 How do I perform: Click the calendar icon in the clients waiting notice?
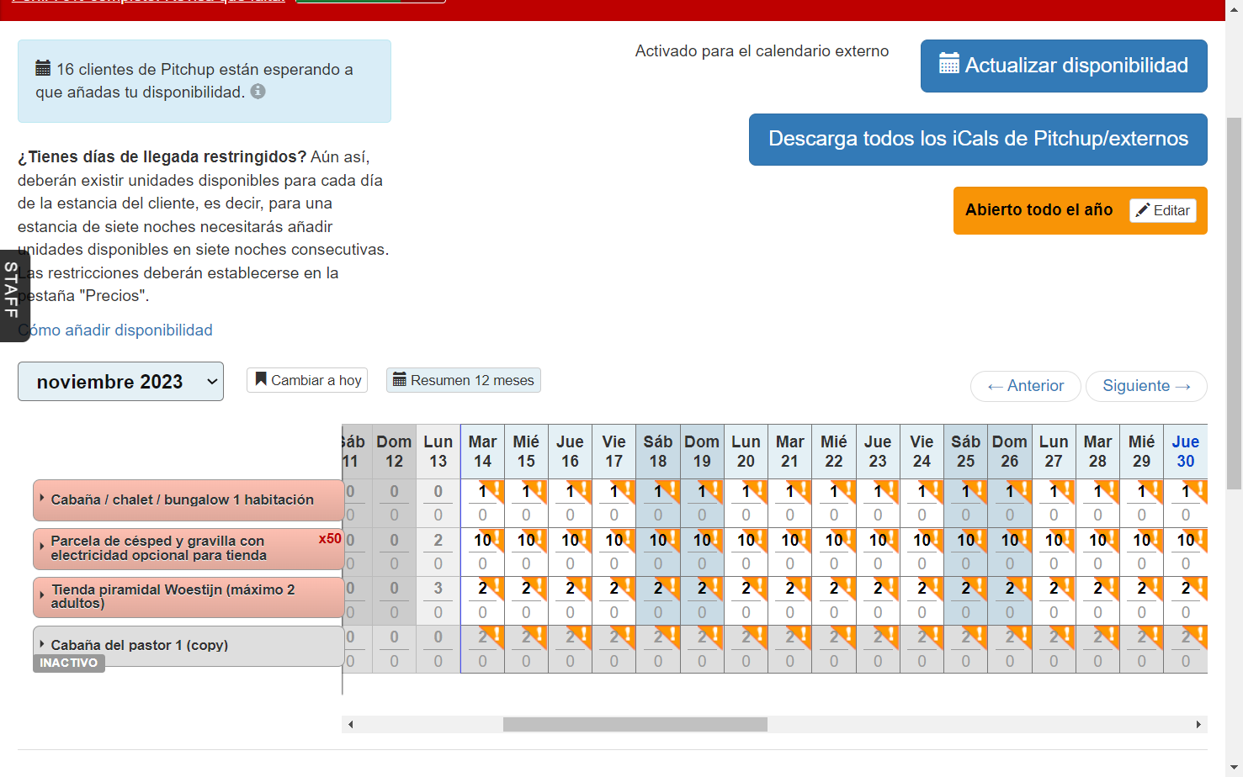[43, 68]
